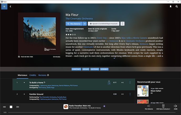
Task: Play track 1 To Build a Home
Action: point(24,82)
